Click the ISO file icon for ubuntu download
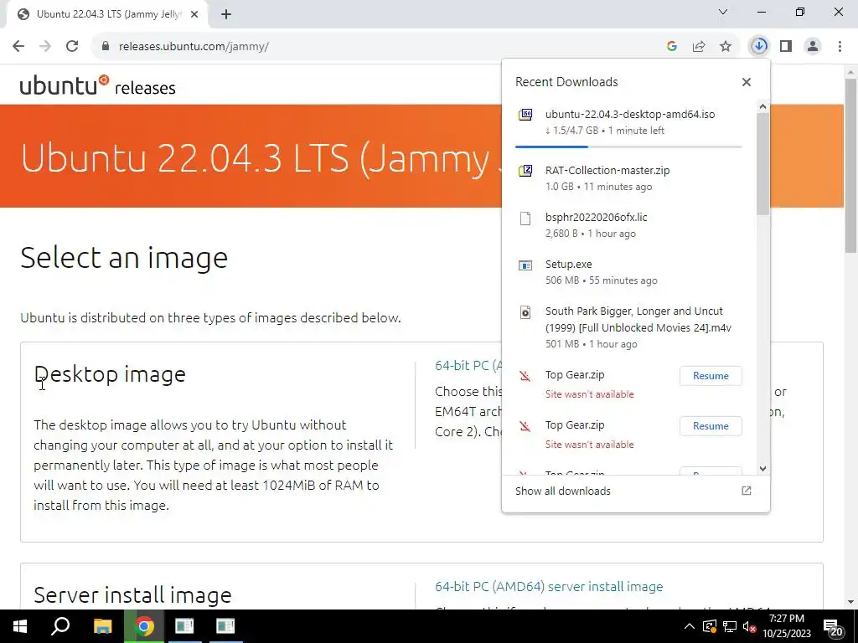This screenshot has height=643, width=858. [x=525, y=114]
